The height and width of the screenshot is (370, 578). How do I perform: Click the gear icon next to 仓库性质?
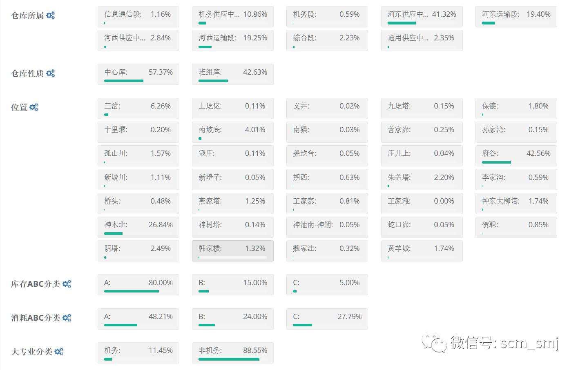coord(50,73)
